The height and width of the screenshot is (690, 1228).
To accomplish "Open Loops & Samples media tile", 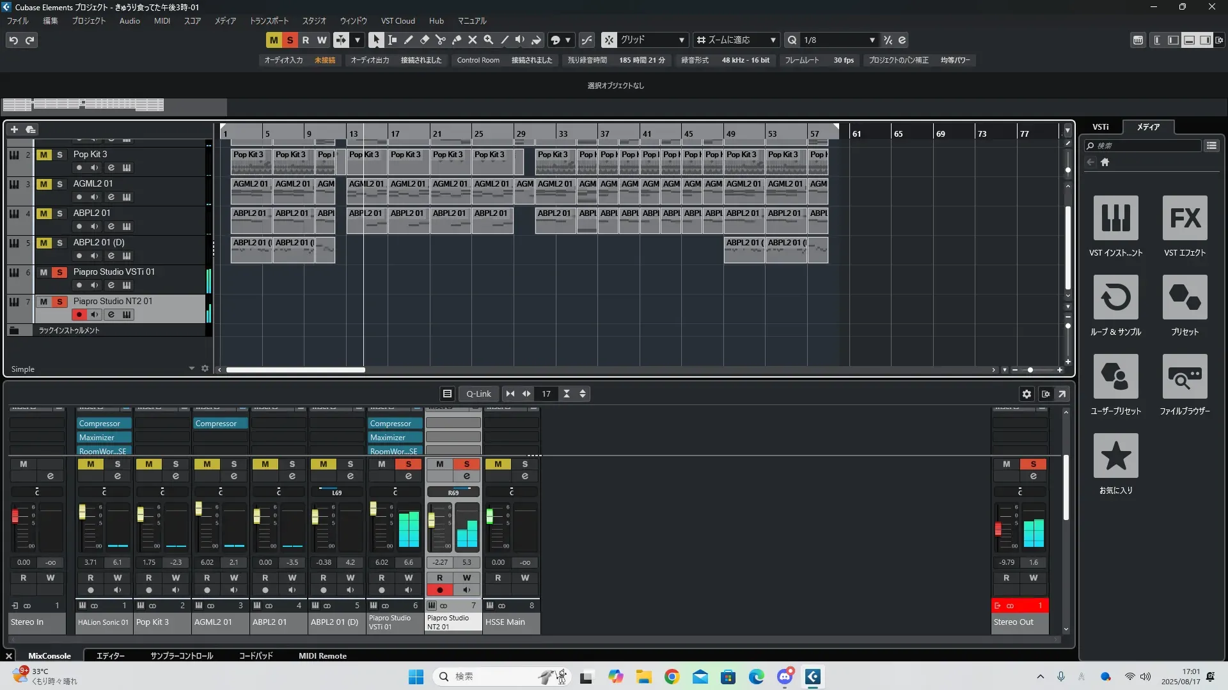I will (x=1115, y=297).
